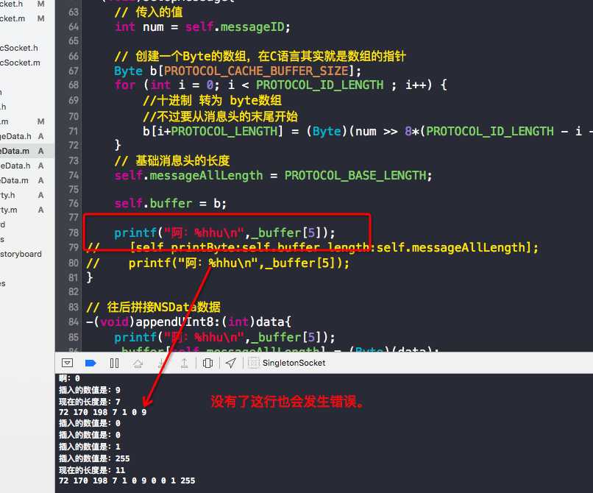Screen dimensions: 593x493
Task: Open the Debug View Hierarchy icon
Action: tap(207, 363)
